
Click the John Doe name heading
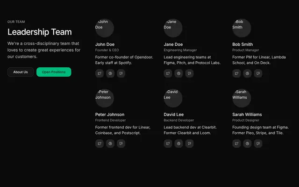[105, 44]
